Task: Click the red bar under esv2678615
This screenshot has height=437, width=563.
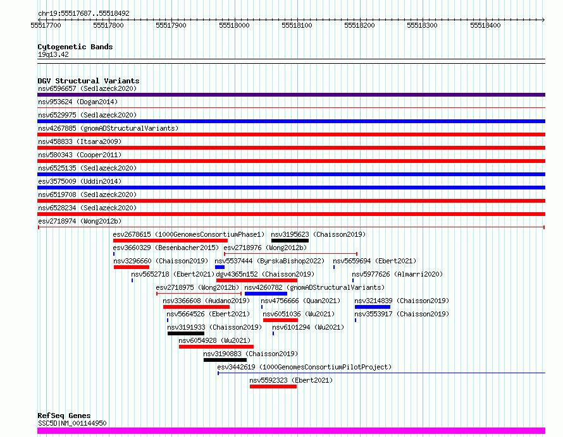Action: point(171,241)
